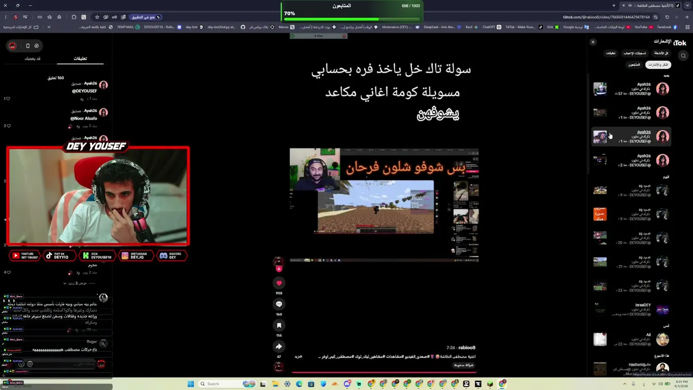Screen dimensions: 693x390
Task: Open Discord from the taskbar
Action: tap(347, 384)
